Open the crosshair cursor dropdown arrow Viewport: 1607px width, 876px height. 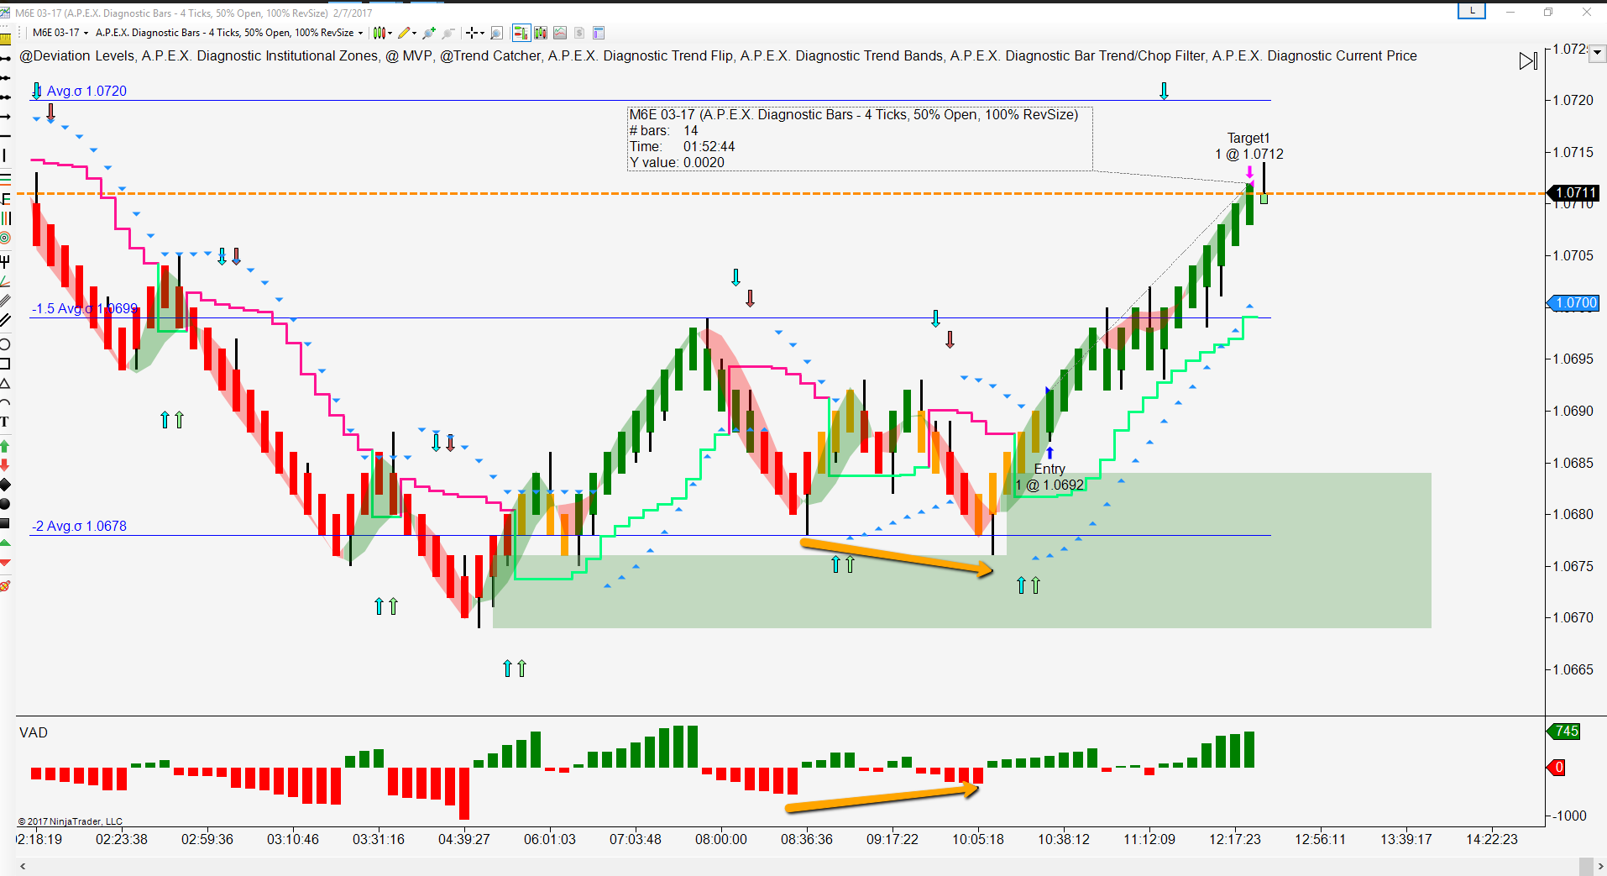tap(483, 34)
